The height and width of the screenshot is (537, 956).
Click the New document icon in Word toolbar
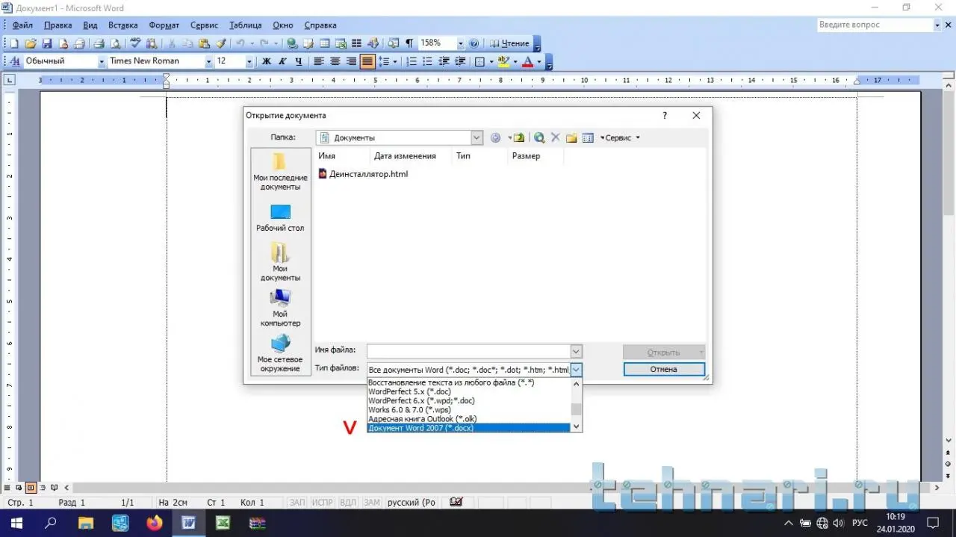tap(14, 43)
